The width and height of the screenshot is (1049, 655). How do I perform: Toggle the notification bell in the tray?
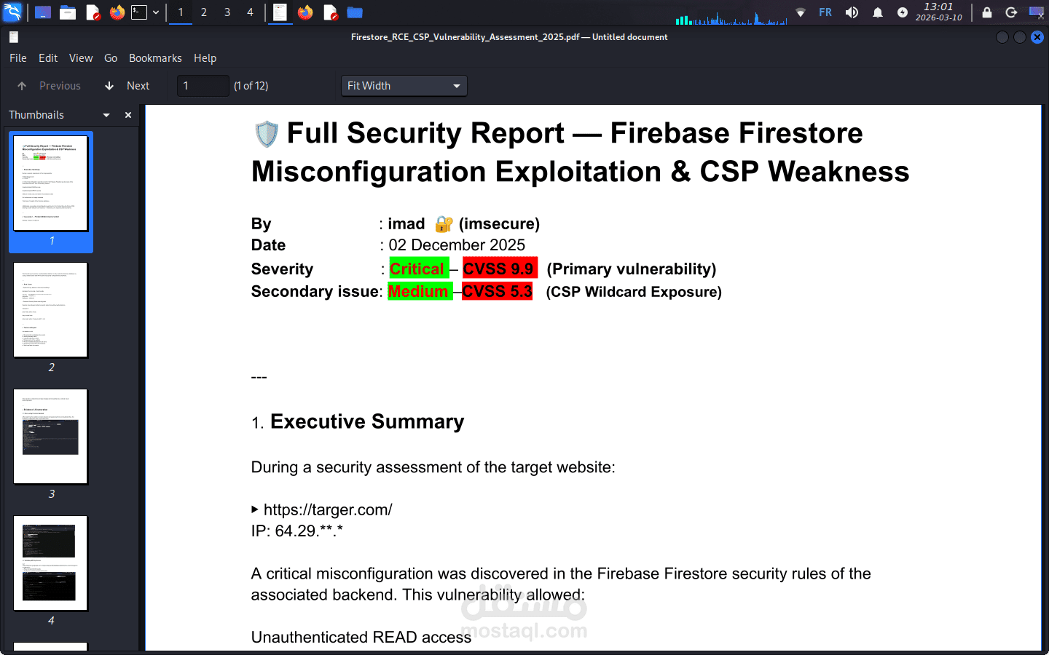878,12
